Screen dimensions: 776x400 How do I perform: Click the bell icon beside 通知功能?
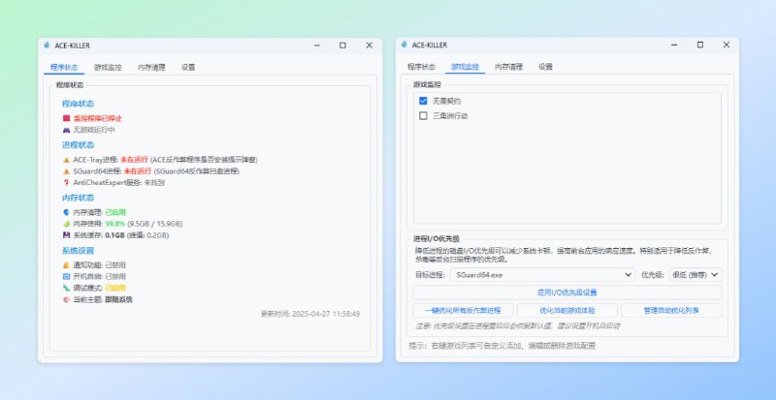pyautogui.click(x=66, y=265)
